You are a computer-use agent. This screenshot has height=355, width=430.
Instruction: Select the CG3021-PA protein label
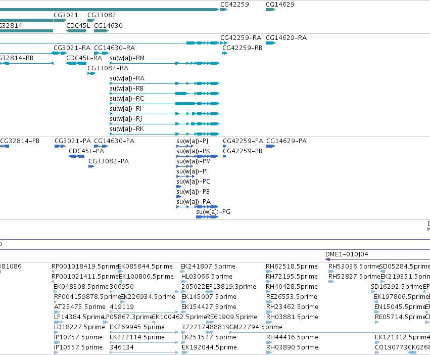(x=73, y=141)
